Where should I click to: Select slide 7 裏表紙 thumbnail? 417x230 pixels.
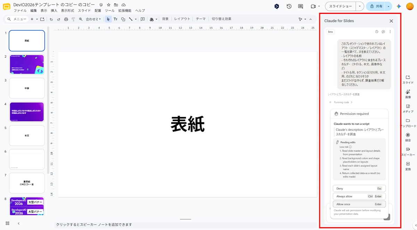pyautogui.click(x=27, y=183)
